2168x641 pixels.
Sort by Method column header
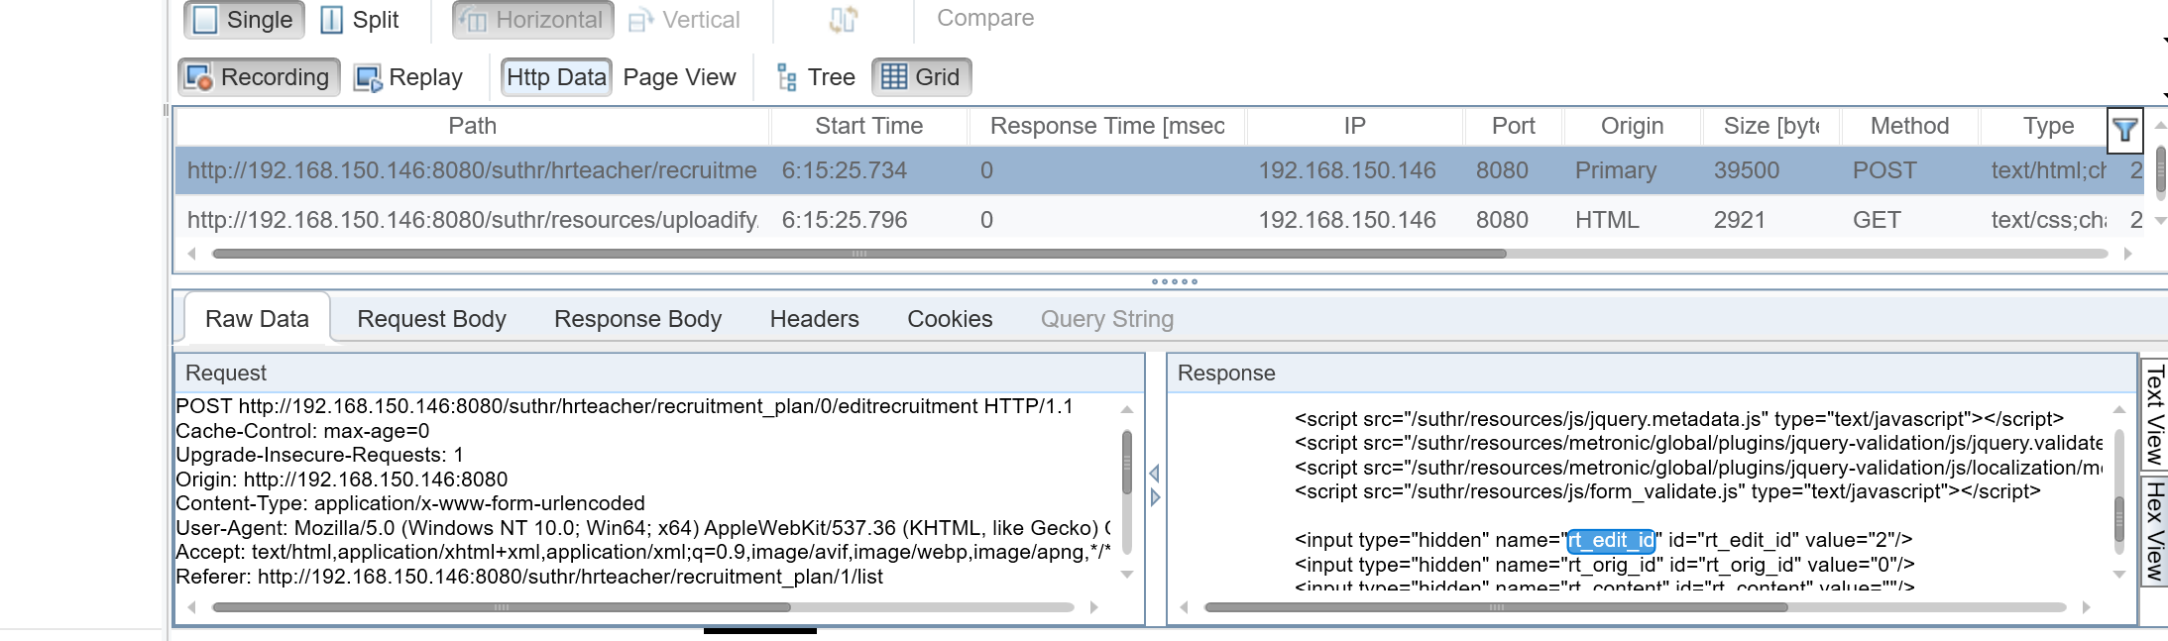pyautogui.click(x=1910, y=126)
